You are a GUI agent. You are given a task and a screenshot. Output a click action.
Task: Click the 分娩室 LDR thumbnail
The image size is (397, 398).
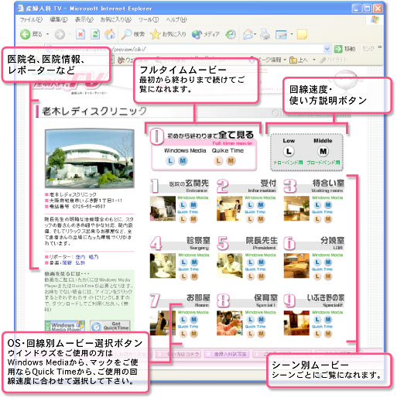(x=296, y=266)
